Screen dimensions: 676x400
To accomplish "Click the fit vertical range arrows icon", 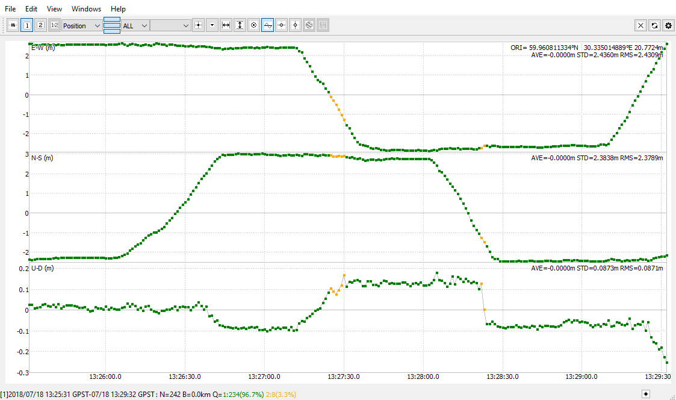I will pos(240,25).
